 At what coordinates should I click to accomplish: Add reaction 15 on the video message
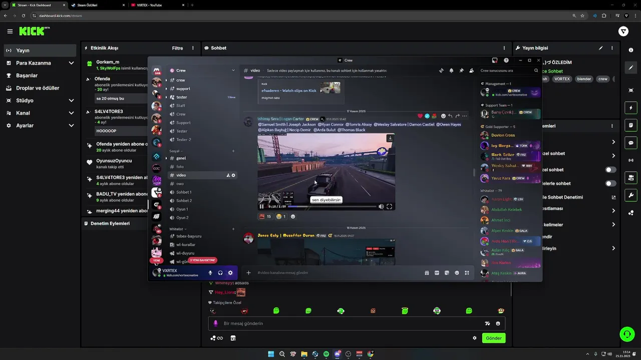(x=265, y=216)
